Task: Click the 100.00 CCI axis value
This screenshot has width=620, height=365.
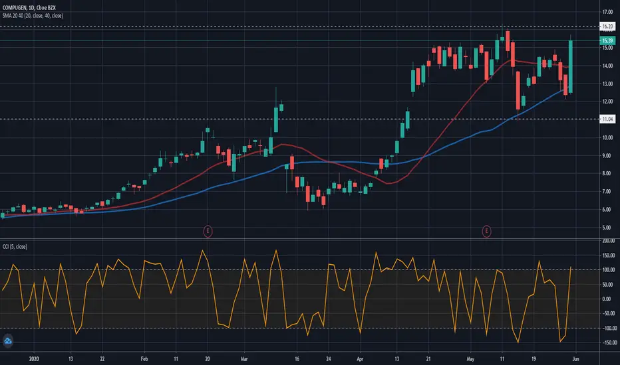Action: (x=608, y=270)
